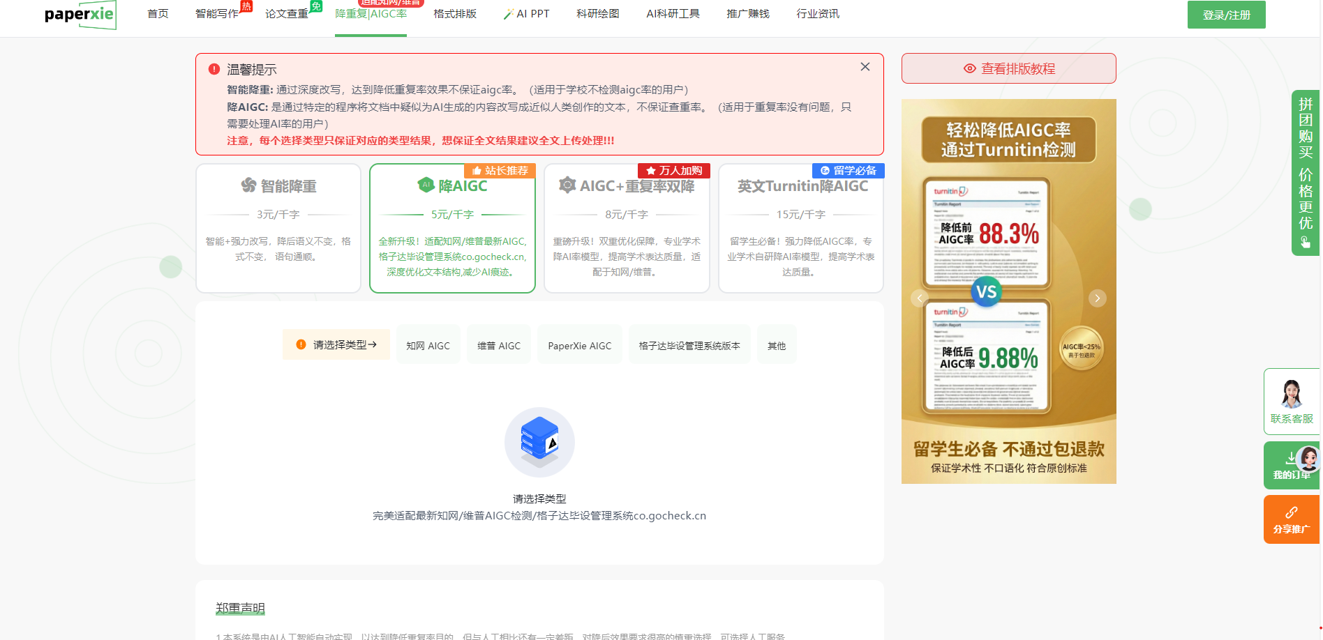Click the green AI icon beside 降AIGC title
This screenshot has height=640, width=1323.
(426, 185)
